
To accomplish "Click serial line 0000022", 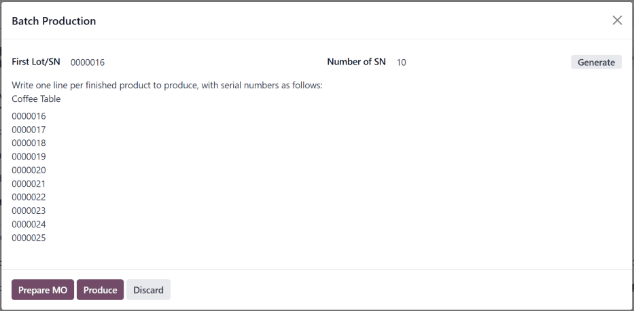I will [x=29, y=198].
